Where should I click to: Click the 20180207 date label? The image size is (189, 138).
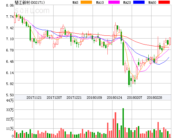pyautogui.click(x=135, y=98)
